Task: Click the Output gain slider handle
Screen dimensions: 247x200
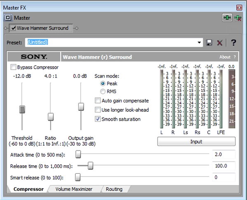Action: [x=81, y=107]
